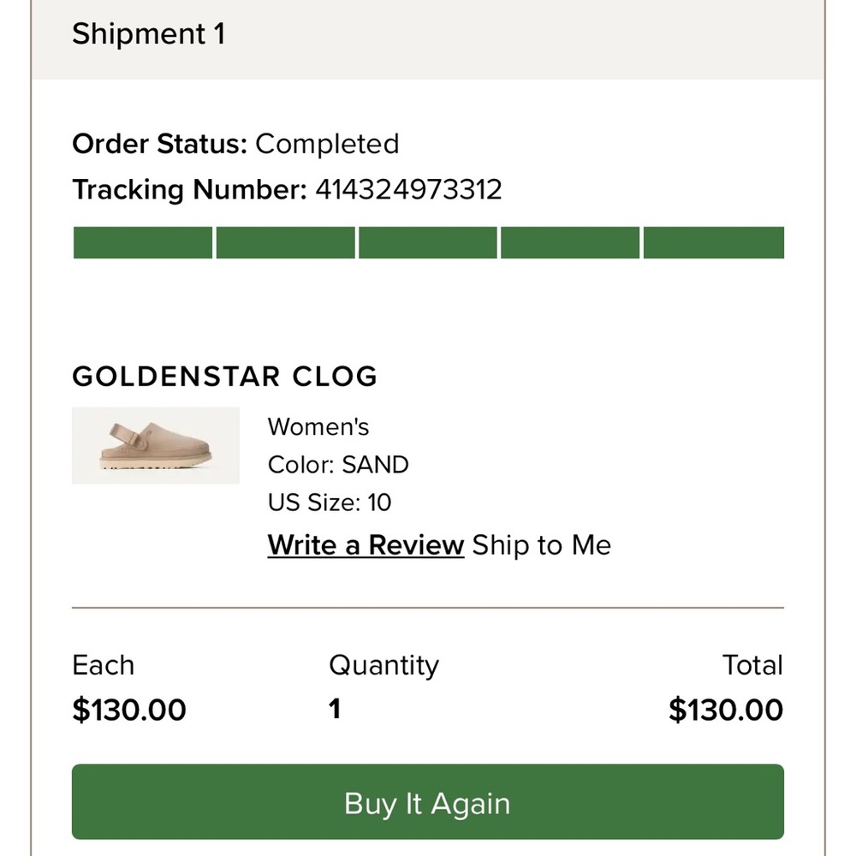Click the Order Status Completed text
Image resolution: width=856 pixels, height=856 pixels.
[x=235, y=144]
